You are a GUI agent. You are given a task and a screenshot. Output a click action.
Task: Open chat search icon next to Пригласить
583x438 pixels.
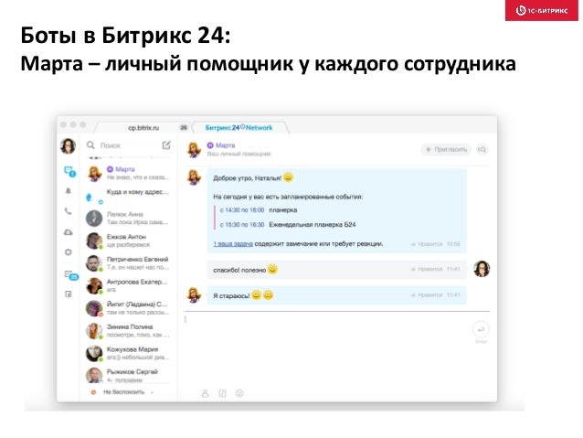482,149
